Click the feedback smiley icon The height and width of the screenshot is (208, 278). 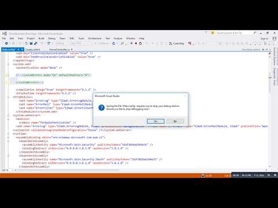[x=213, y=33]
